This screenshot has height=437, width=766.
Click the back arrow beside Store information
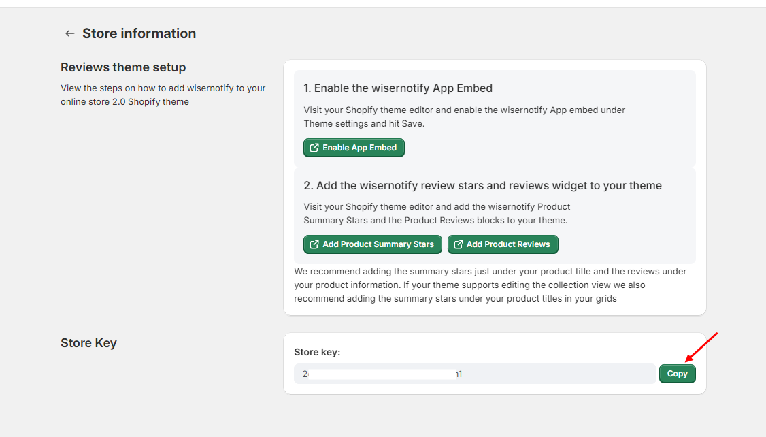pyautogui.click(x=69, y=33)
